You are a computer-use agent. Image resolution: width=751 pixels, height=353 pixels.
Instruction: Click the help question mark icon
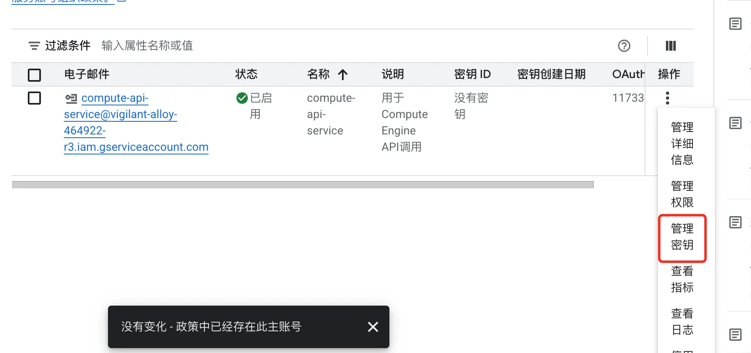(x=624, y=46)
